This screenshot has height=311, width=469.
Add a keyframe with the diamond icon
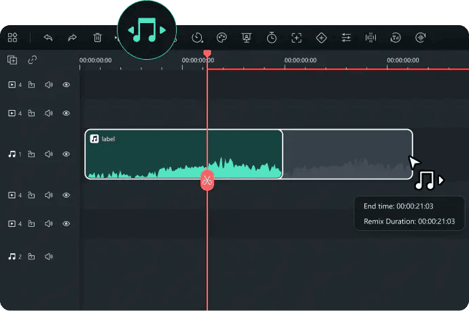pos(322,38)
